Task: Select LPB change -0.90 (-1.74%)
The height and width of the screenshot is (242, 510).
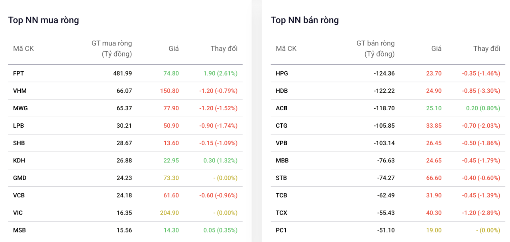Action: pos(218,126)
